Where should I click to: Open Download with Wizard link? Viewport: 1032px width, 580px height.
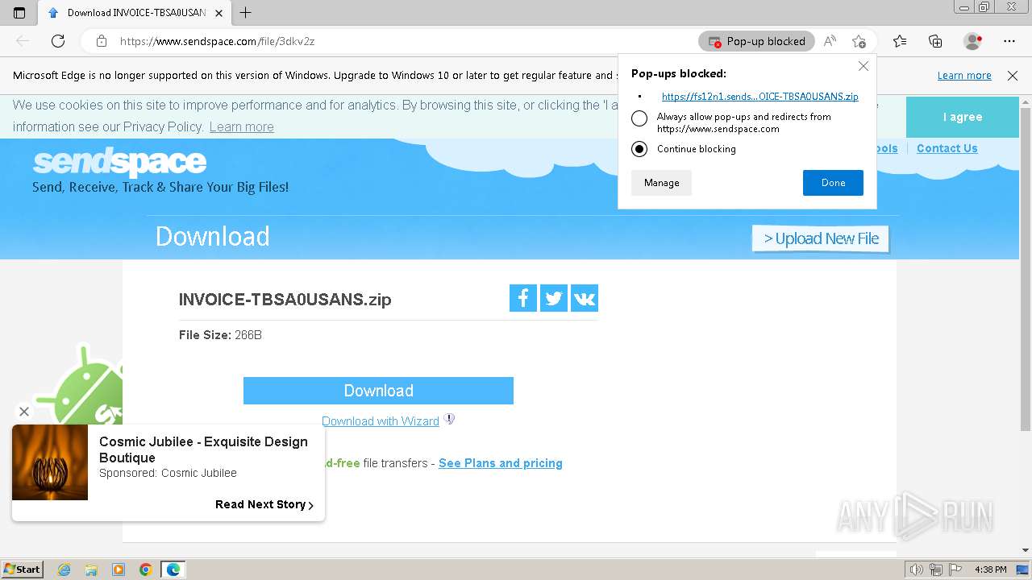(381, 421)
